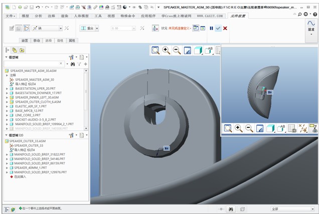Toggle showing component in separate window
Viewport: 319px width, 214px height.
coord(196,28)
